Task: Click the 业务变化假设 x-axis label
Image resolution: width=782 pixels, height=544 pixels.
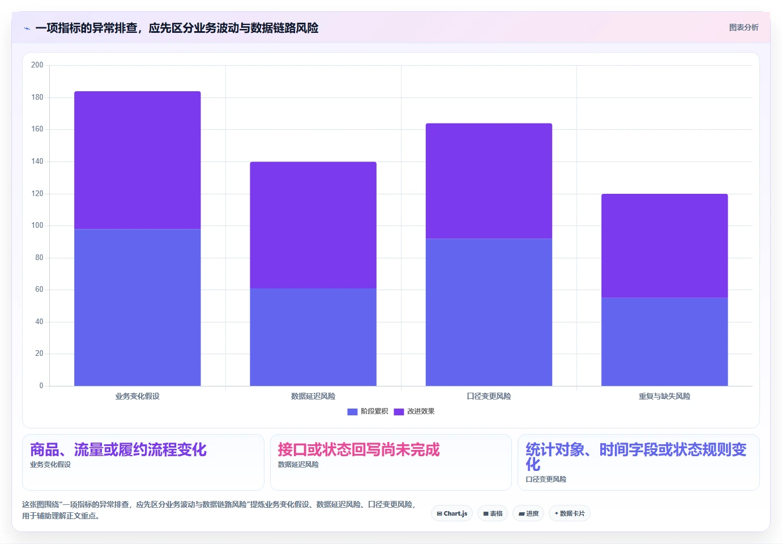Action: pos(138,396)
